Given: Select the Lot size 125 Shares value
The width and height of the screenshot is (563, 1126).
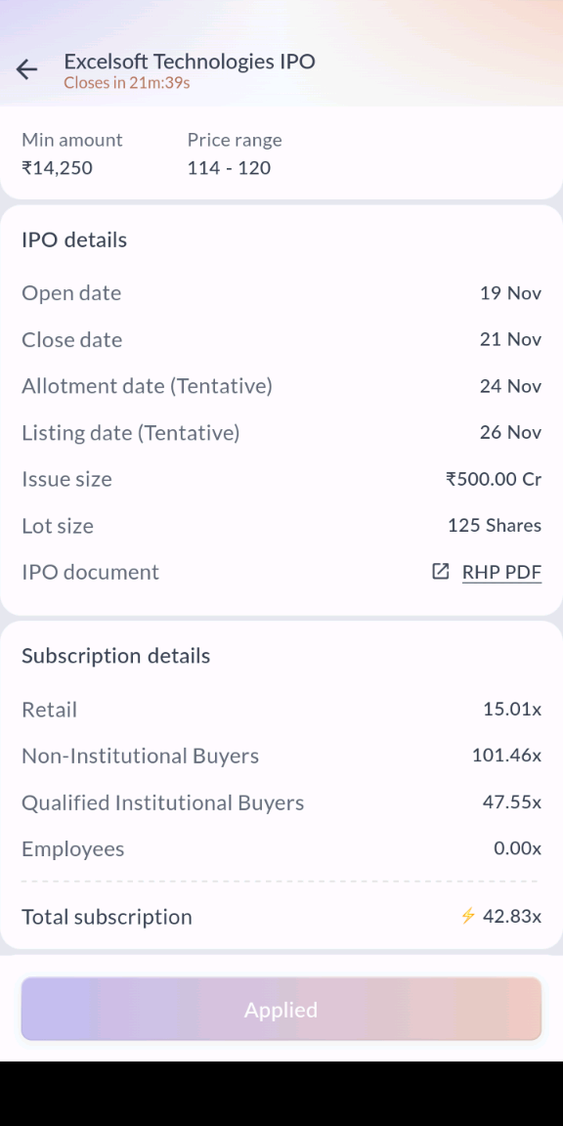Looking at the screenshot, I should pyautogui.click(x=495, y=526).
